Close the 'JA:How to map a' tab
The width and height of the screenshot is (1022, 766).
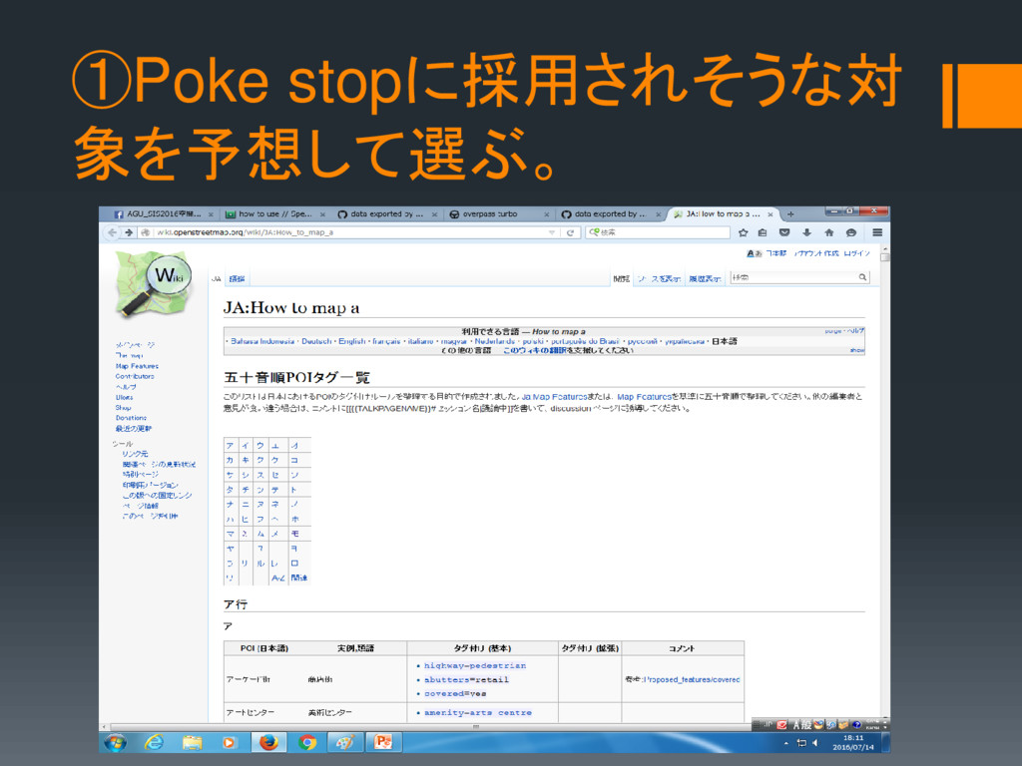(x=770, y=214)
